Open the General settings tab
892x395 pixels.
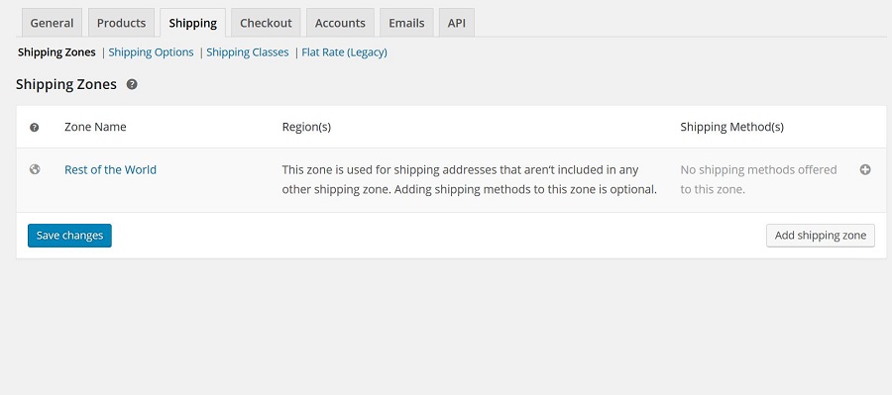click(52, 23)
